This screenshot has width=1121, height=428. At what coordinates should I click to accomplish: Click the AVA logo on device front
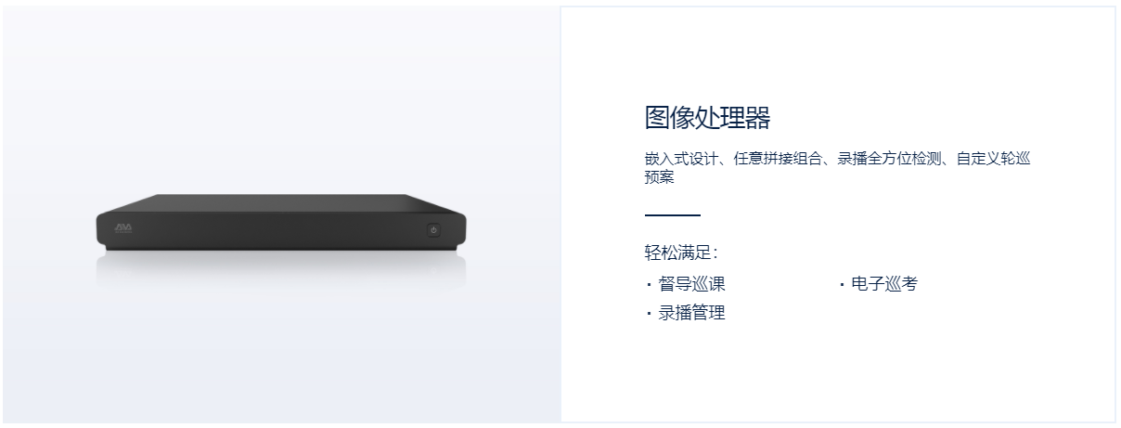pos(124,227)
